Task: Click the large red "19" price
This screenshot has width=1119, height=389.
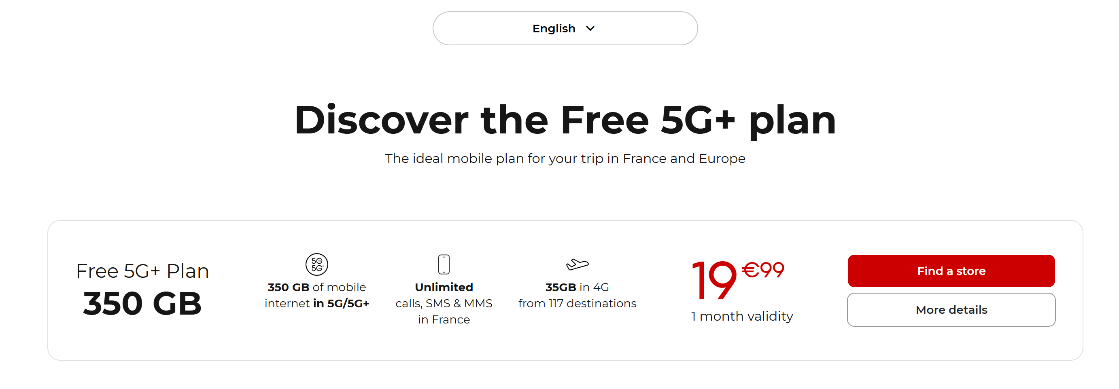Action: [x=714, y=281]
